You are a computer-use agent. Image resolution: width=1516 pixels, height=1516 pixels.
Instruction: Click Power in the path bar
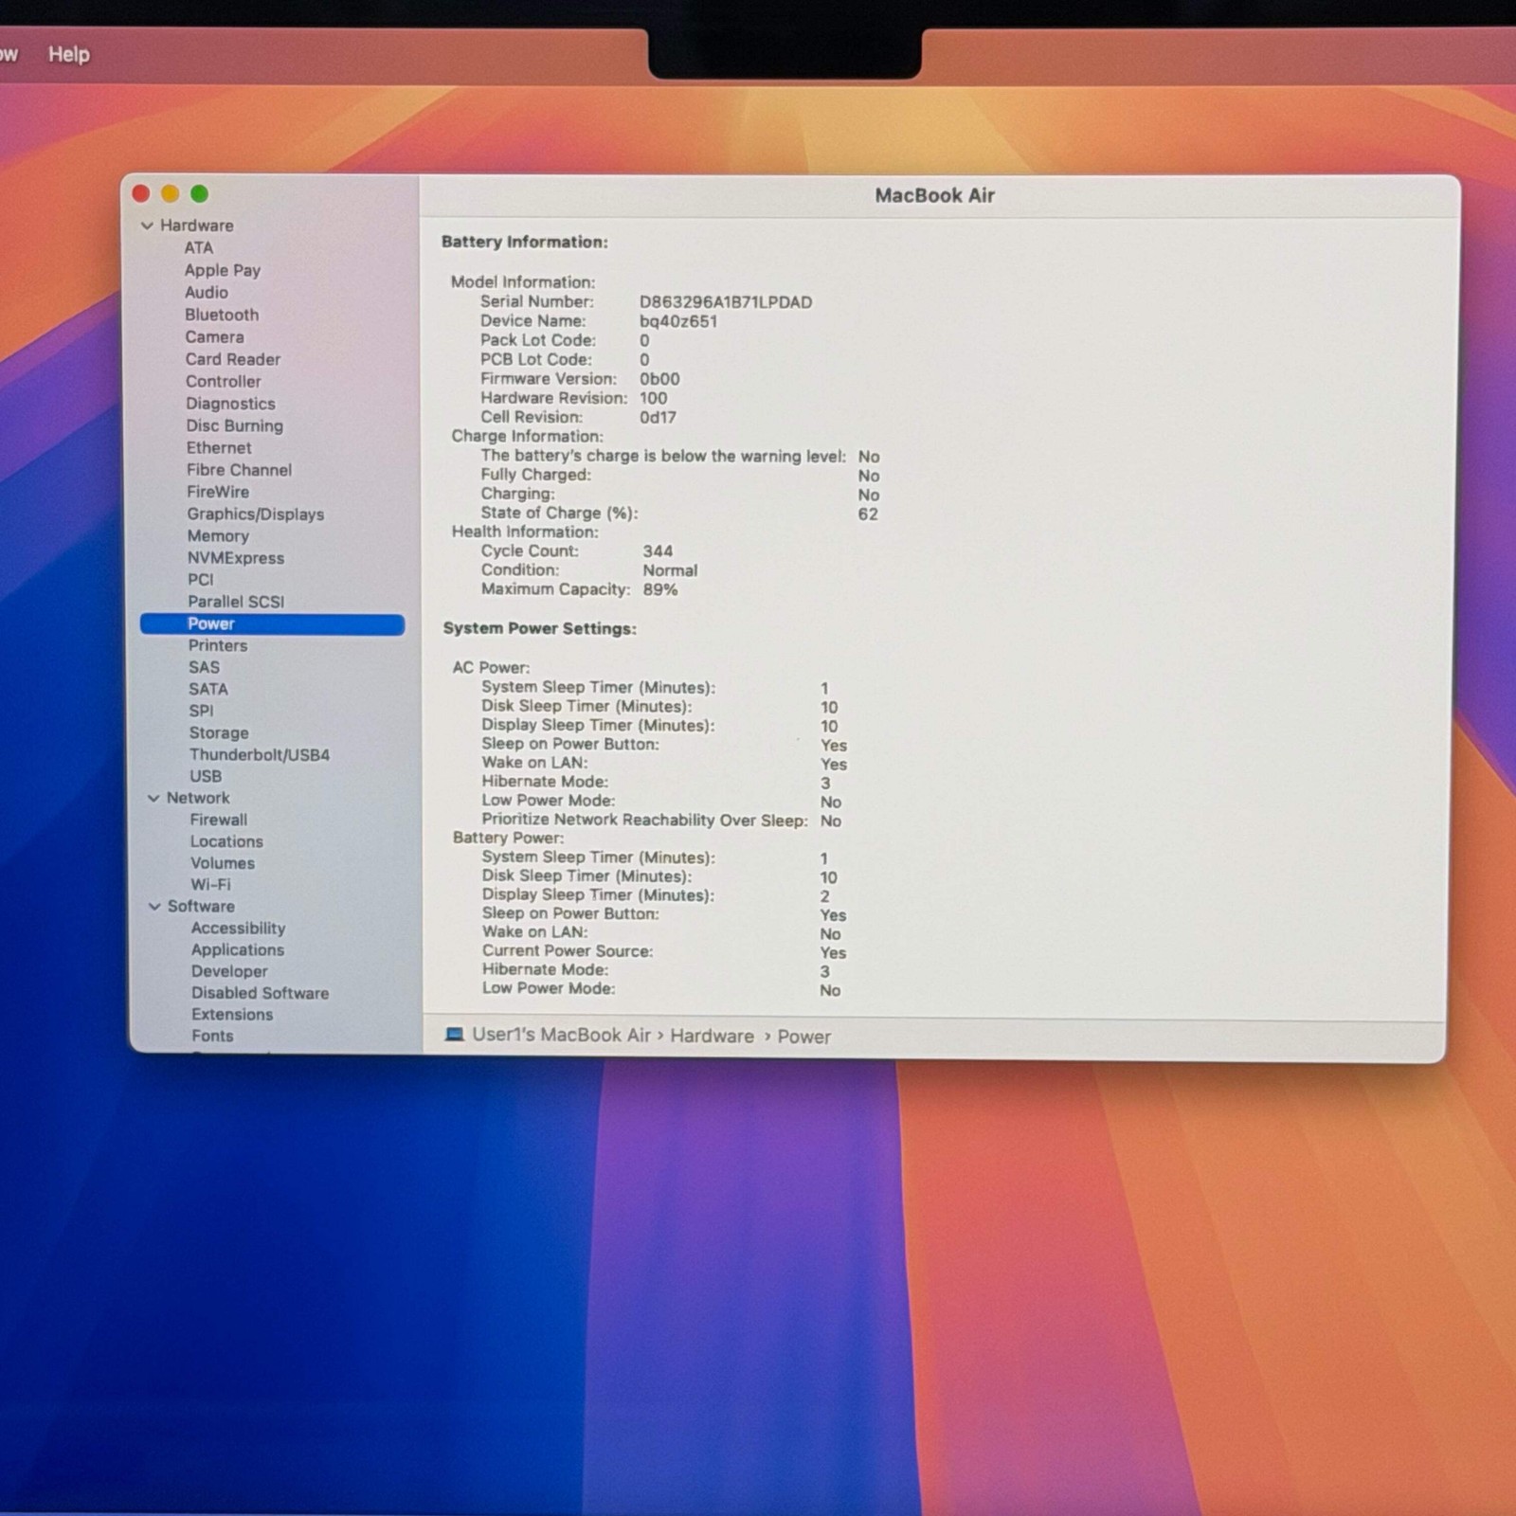pyautogui.click(x=803, y=1037)
